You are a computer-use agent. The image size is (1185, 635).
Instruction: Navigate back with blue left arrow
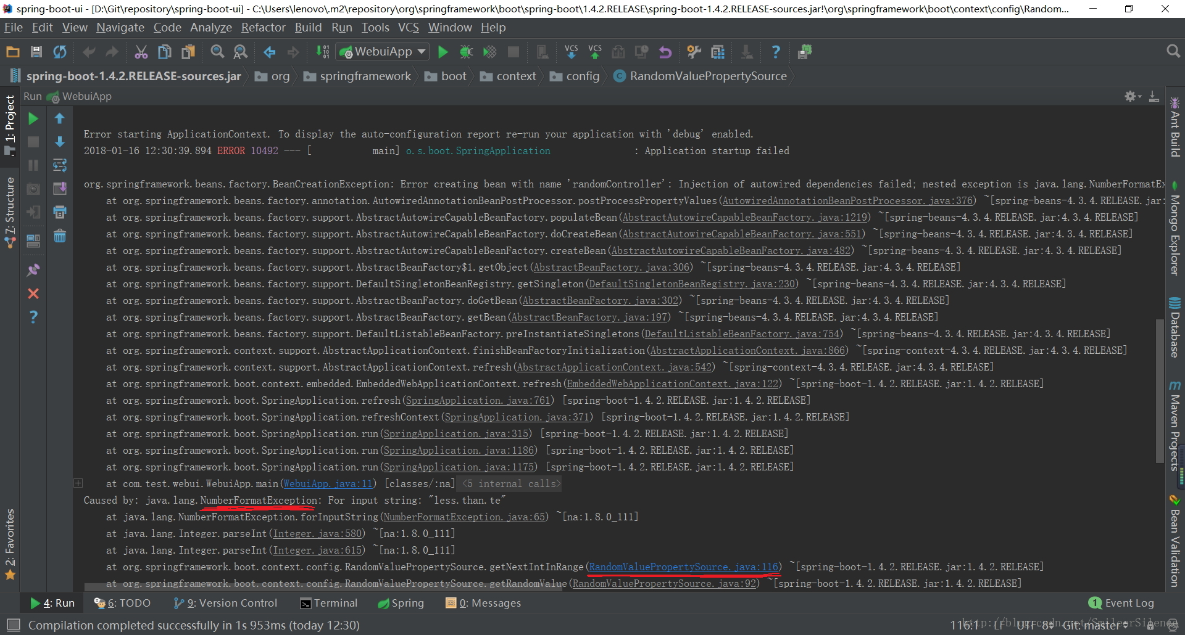[270, 52]
